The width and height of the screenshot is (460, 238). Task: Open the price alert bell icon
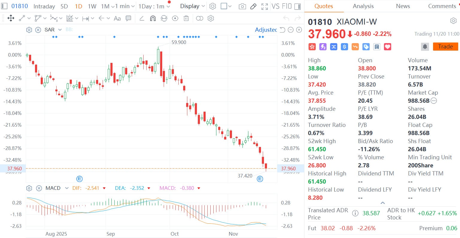click(x=425, y=47)
